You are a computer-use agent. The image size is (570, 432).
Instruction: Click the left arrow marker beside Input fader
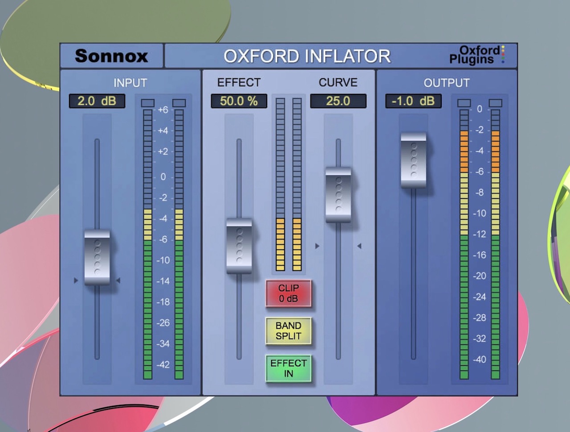tap(76, 281)
